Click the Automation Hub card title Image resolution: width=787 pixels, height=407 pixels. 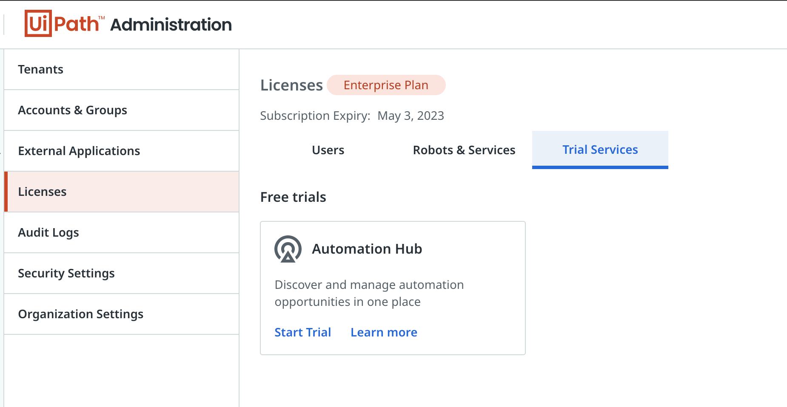[367, 249]
